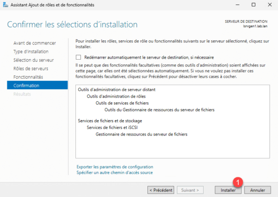Maximize the wizard window
278x197 pixels.
pyautogui.click(x=253, y=5)
